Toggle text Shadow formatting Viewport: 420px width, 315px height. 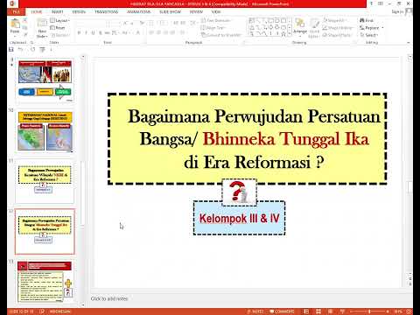click(x=101, y=33)
